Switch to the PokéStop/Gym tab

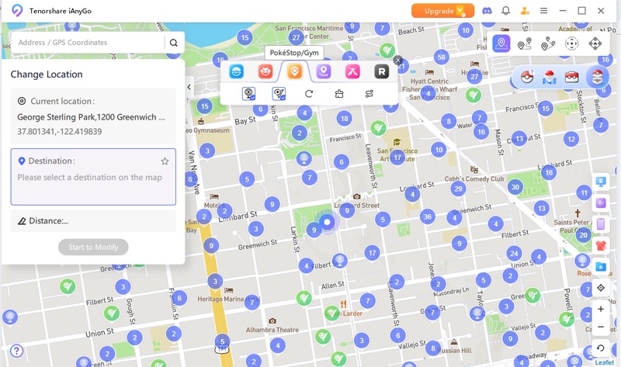[294, 71]
